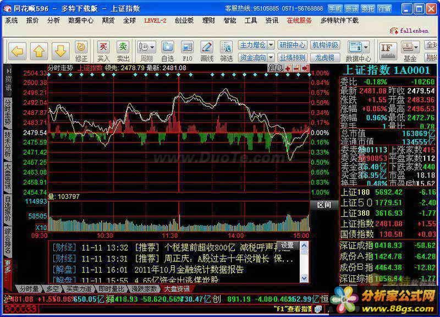Viewport: 440px width, 317px height.
Task: Expand the 资金流向 dropdown arrow
Action: (x=271, y=58)
